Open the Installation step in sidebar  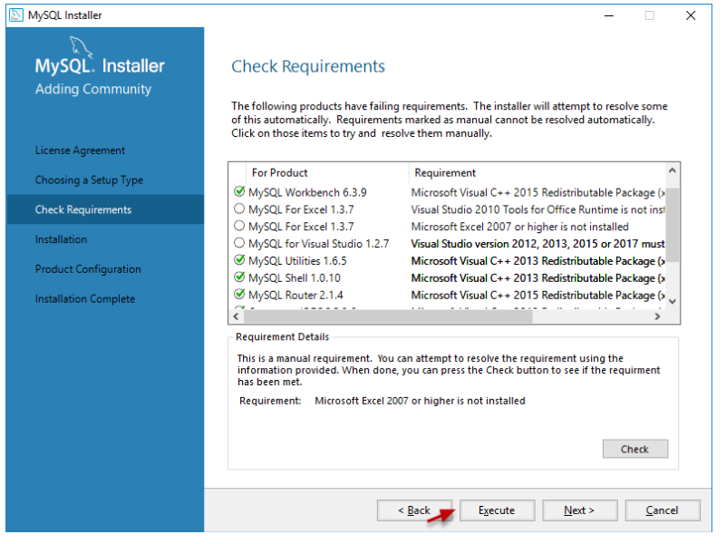click(61, 239)
